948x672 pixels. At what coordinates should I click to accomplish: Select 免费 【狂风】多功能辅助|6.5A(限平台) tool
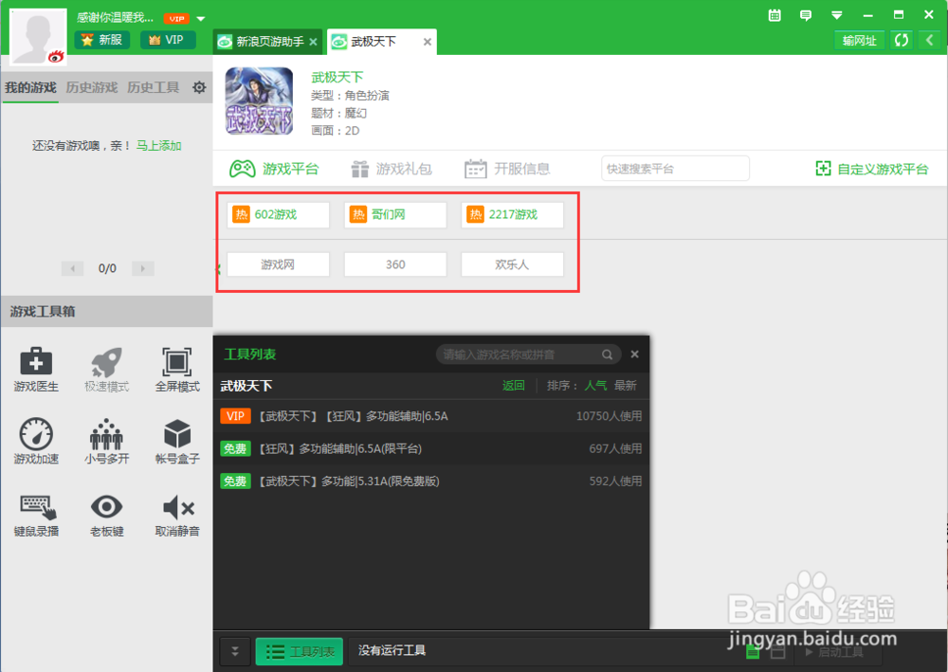coord(431,448)
